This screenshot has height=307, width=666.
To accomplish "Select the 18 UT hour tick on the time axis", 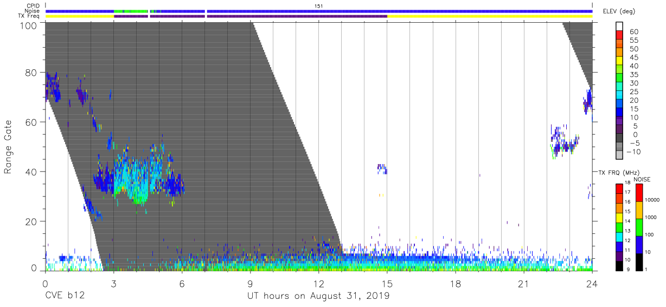I will (x=456, y=284).
